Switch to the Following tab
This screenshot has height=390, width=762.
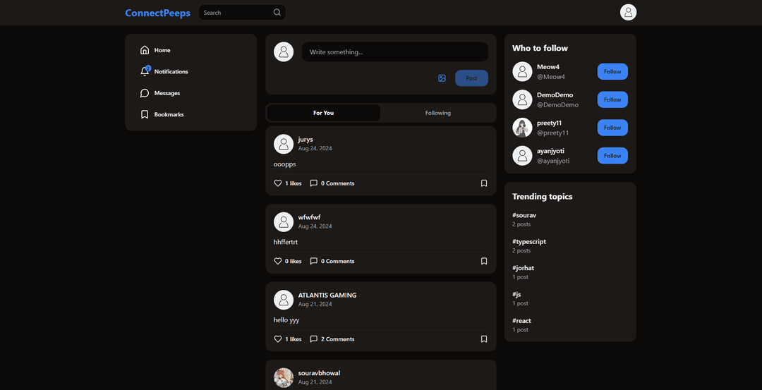437,113
